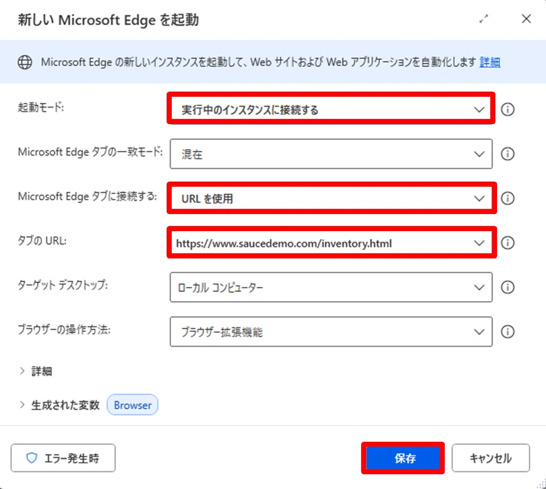Click the globe icon in the info banner
The image size is (546, 489).
point(25,63)
